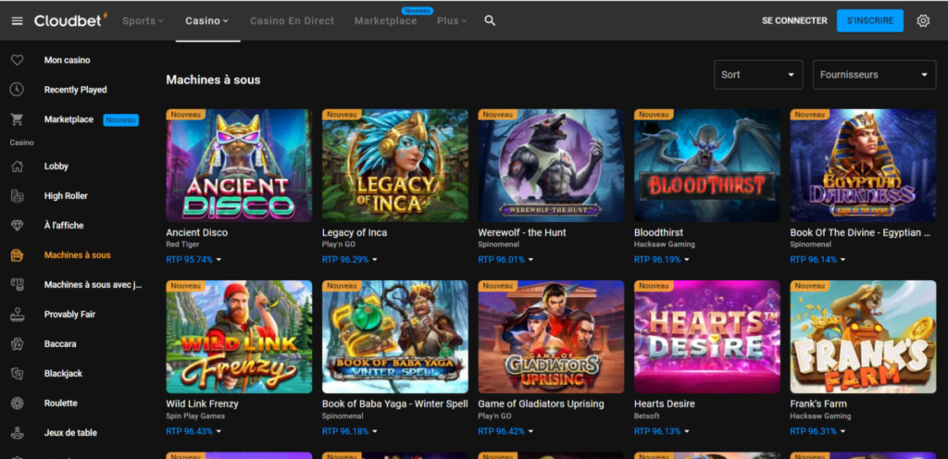948x459 pixels.
Task: Expand RTP 96.42% under Game of Gladiators
Action: pos(505,431)
